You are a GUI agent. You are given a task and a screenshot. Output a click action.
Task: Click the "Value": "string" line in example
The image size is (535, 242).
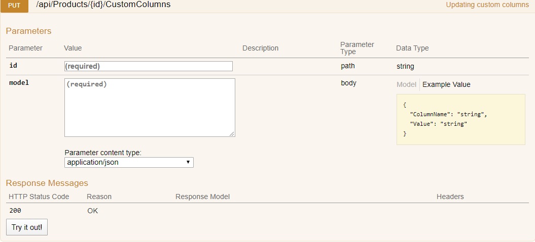(439, 124)
